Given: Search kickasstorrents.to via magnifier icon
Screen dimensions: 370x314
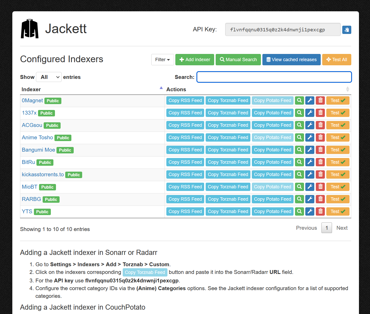Looking at the screenshot, I should click(x=299, y=174).
